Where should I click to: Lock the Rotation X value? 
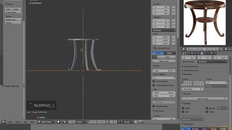tap(173, 20)
